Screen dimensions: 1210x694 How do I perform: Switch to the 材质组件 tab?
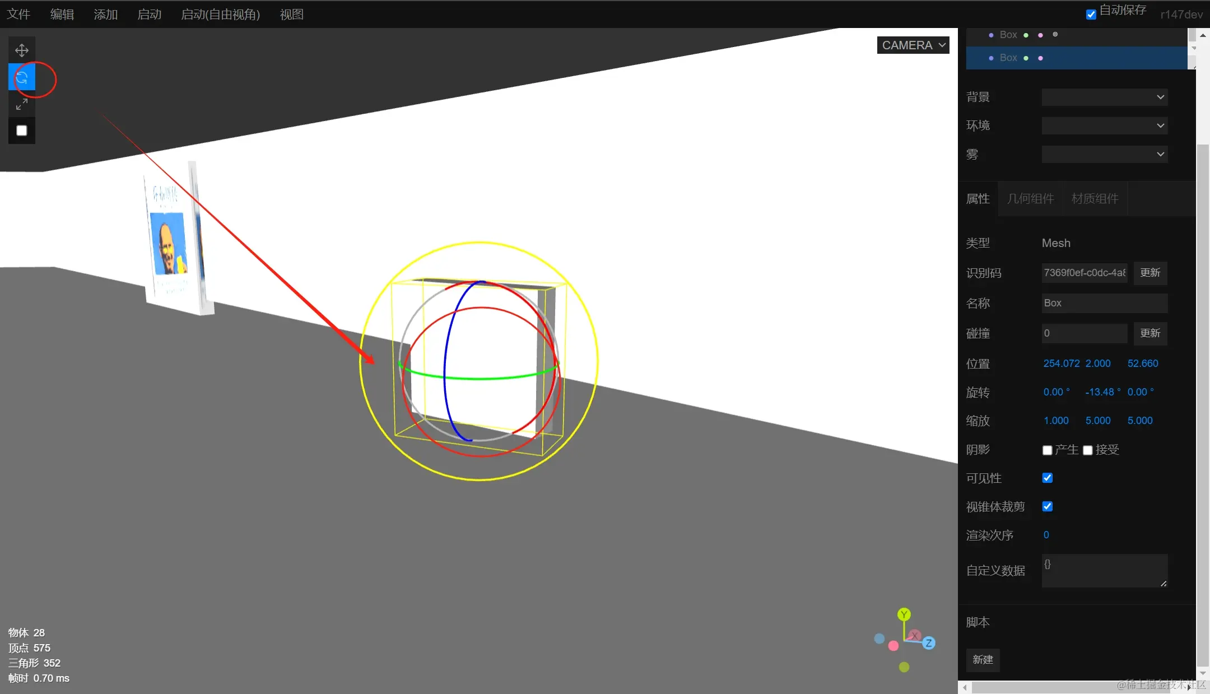pyautogui.click(x=1095, y=199)
